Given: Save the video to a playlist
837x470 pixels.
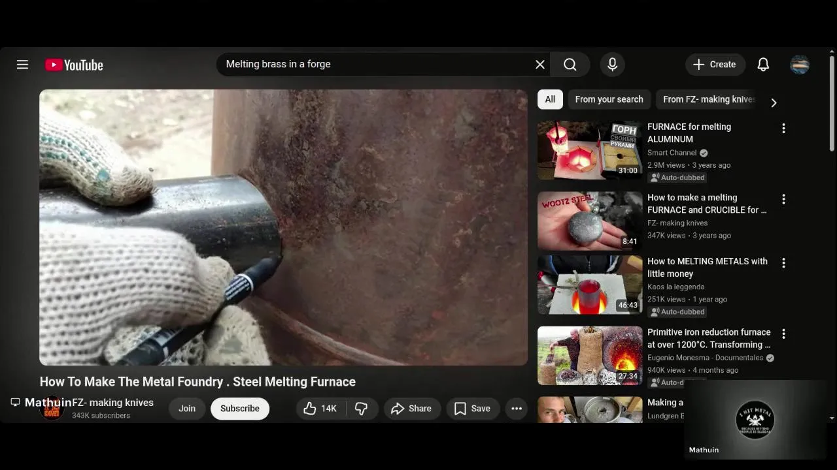Looking at the screenshot, I should point(472,409).
